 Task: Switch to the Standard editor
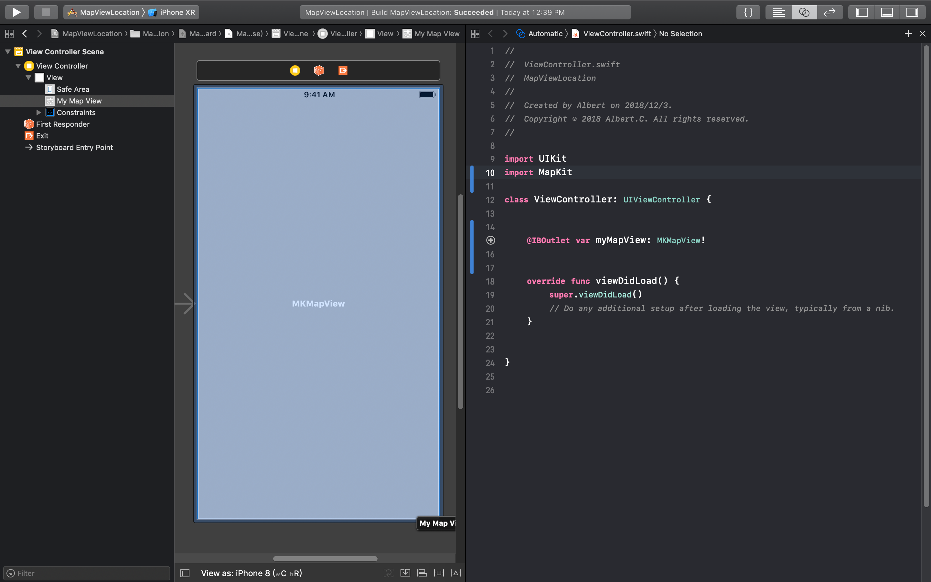(x=779, y=12)
